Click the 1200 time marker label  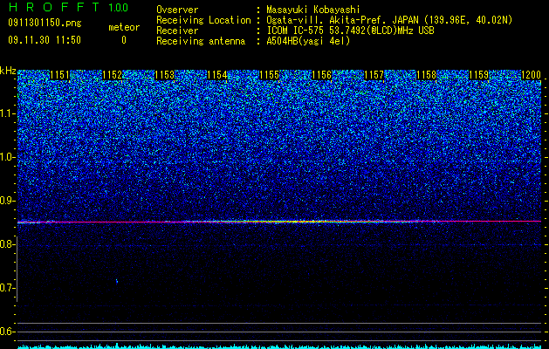[532, 75]
